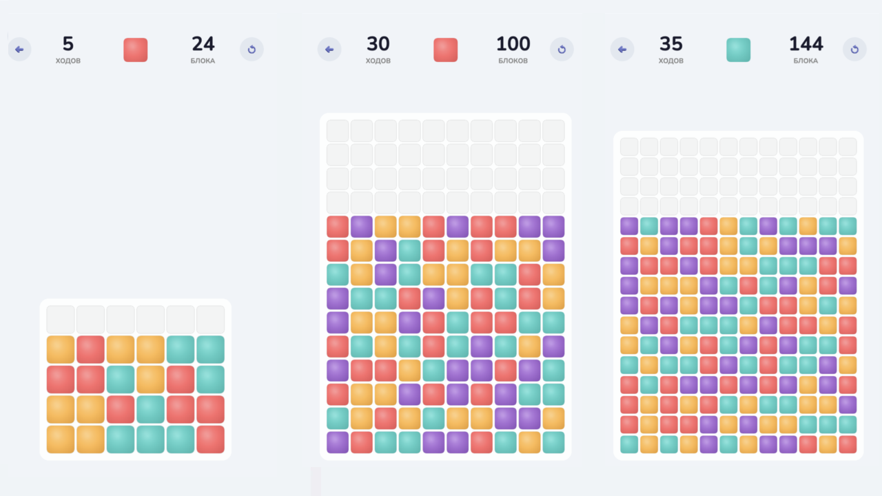Go back from the 100-block game
The width and height of the screenshot is (882, 496).
point(329,50)
